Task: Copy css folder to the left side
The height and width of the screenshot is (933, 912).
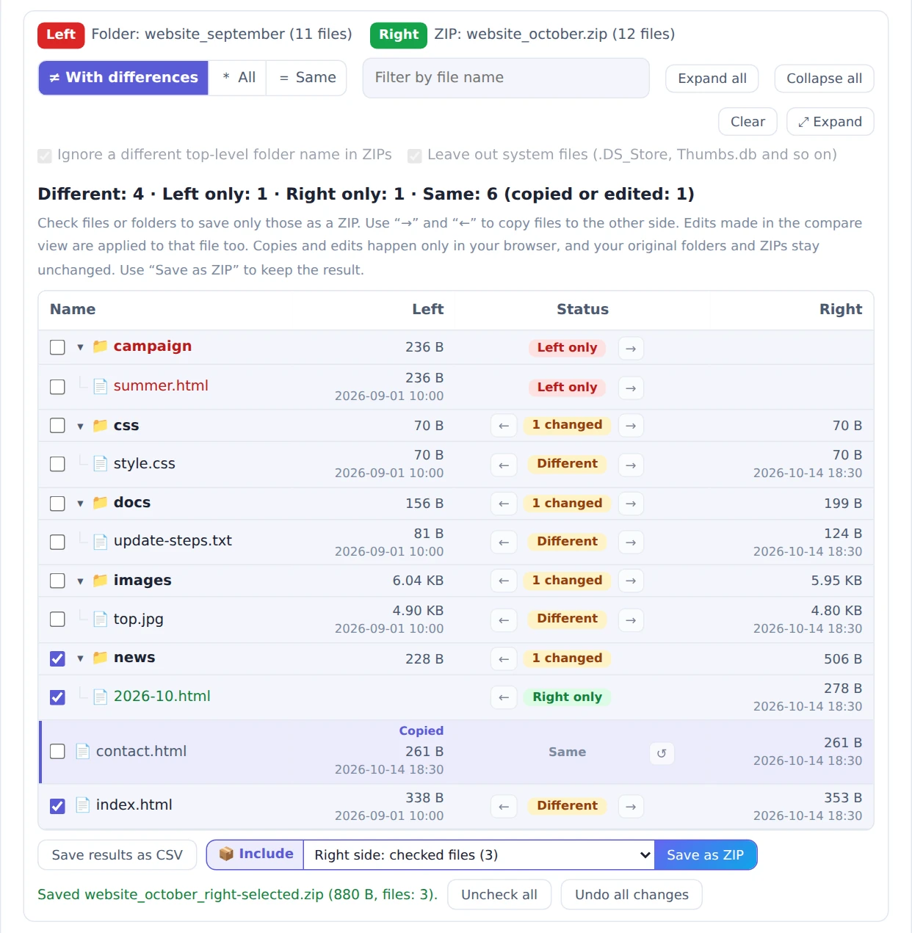Action: coord(504,426)
